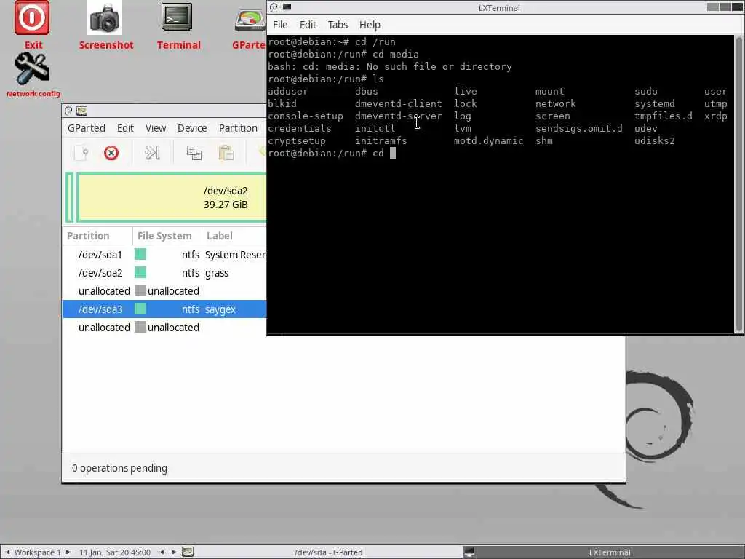
Task: Click the /dev/sda1 file system color swatch
Action: pyautogui.click(x=140, y=254)
